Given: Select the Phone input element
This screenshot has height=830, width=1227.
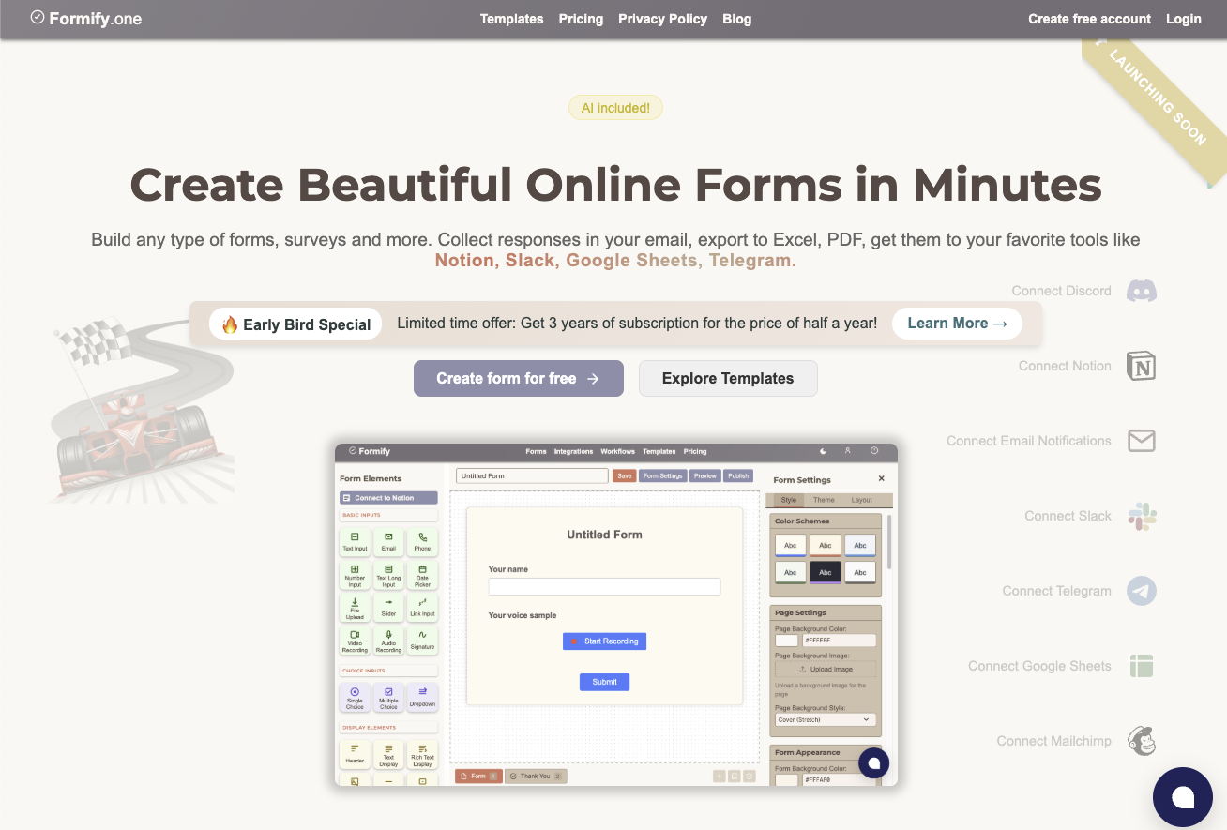Looking at the screenshot, I should 422,542.
